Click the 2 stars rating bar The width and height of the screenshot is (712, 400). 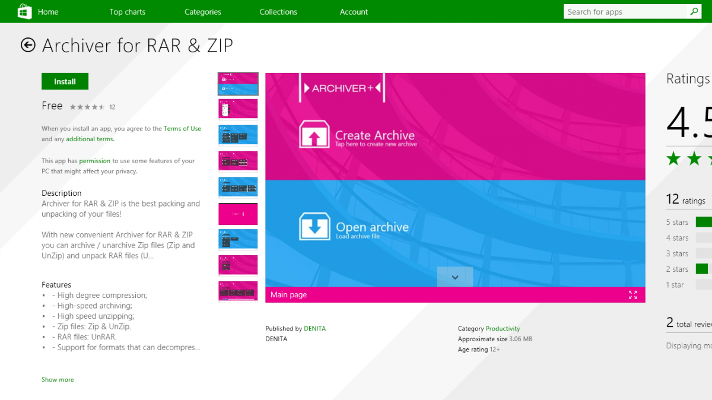[x=704, y=269]
